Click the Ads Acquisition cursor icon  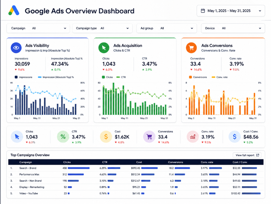click(104, 48)
